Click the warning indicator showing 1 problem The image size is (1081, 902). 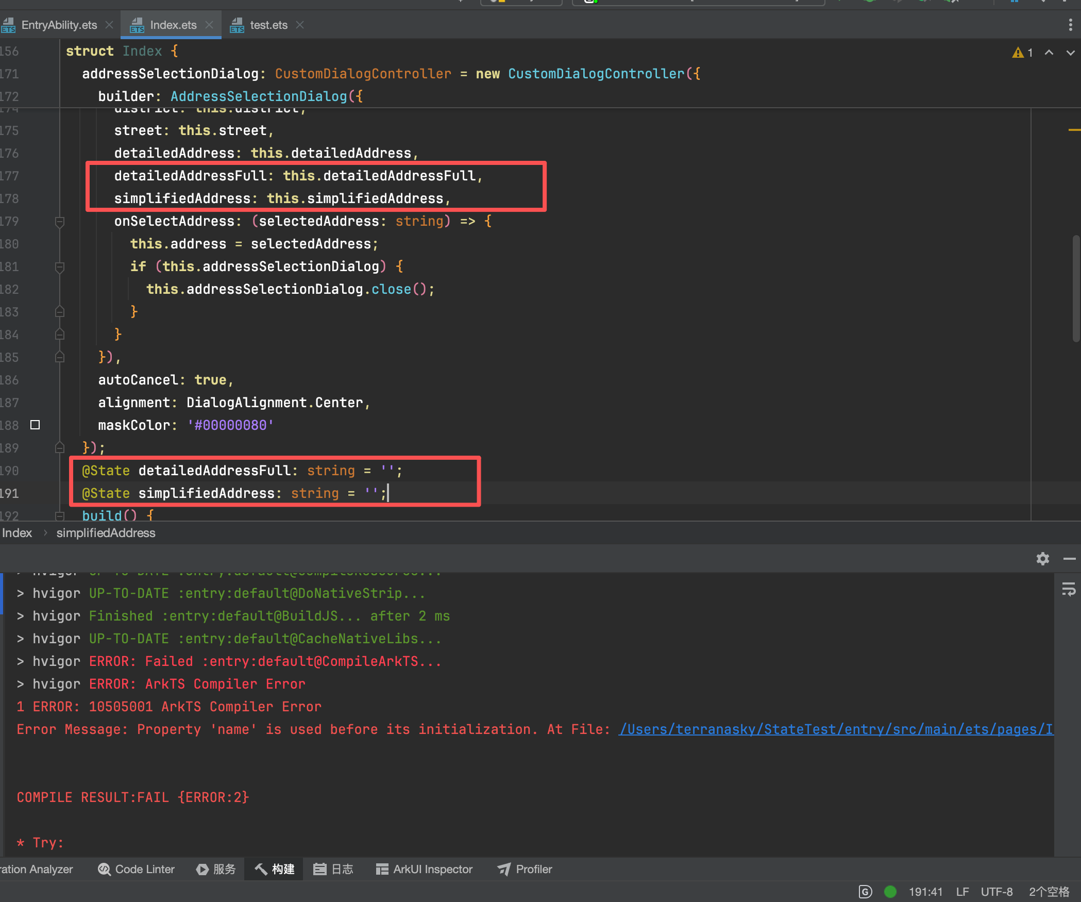1022,53
